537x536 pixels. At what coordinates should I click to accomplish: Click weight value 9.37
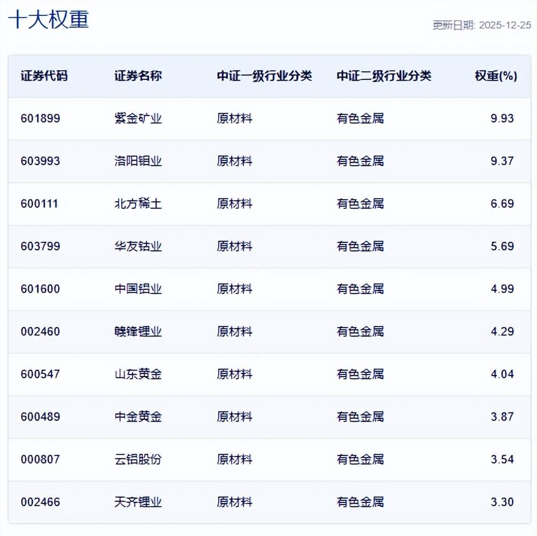pos(502,161)
